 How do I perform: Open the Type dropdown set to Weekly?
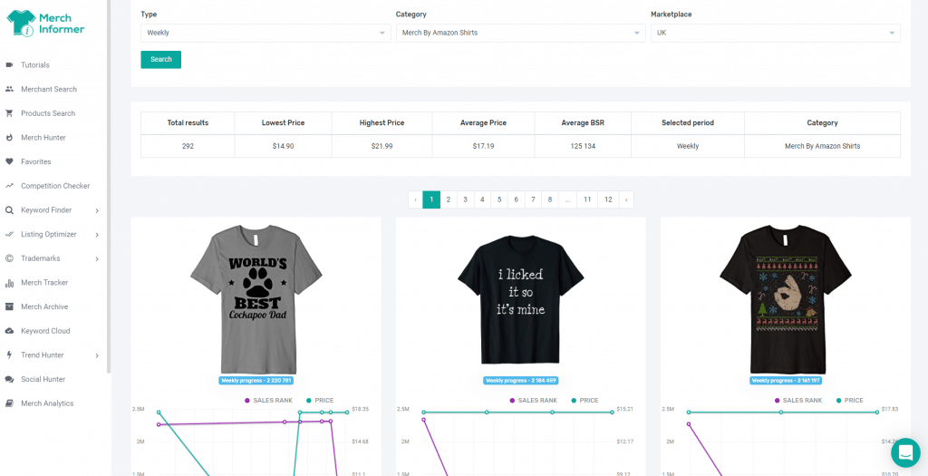[x=266, y=33]
